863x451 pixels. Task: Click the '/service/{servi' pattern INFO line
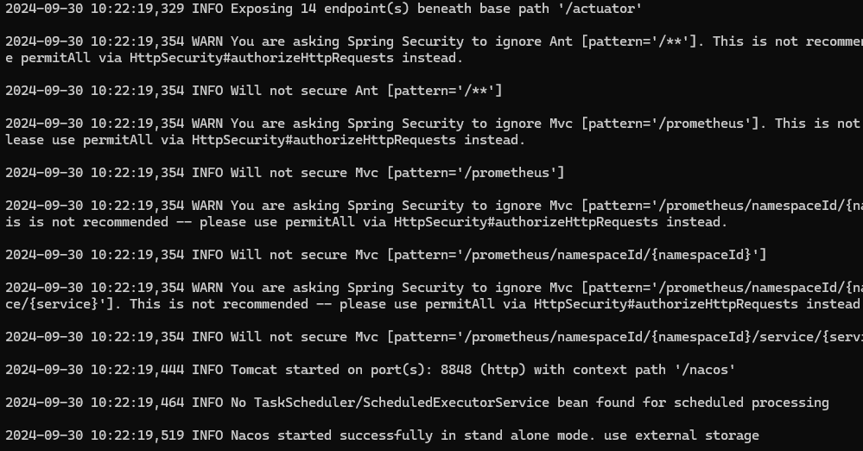coord(435,337)
